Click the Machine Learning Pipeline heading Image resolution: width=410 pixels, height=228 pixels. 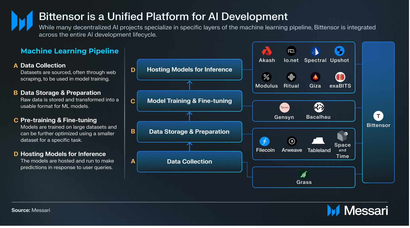click(x=70, y=51)
